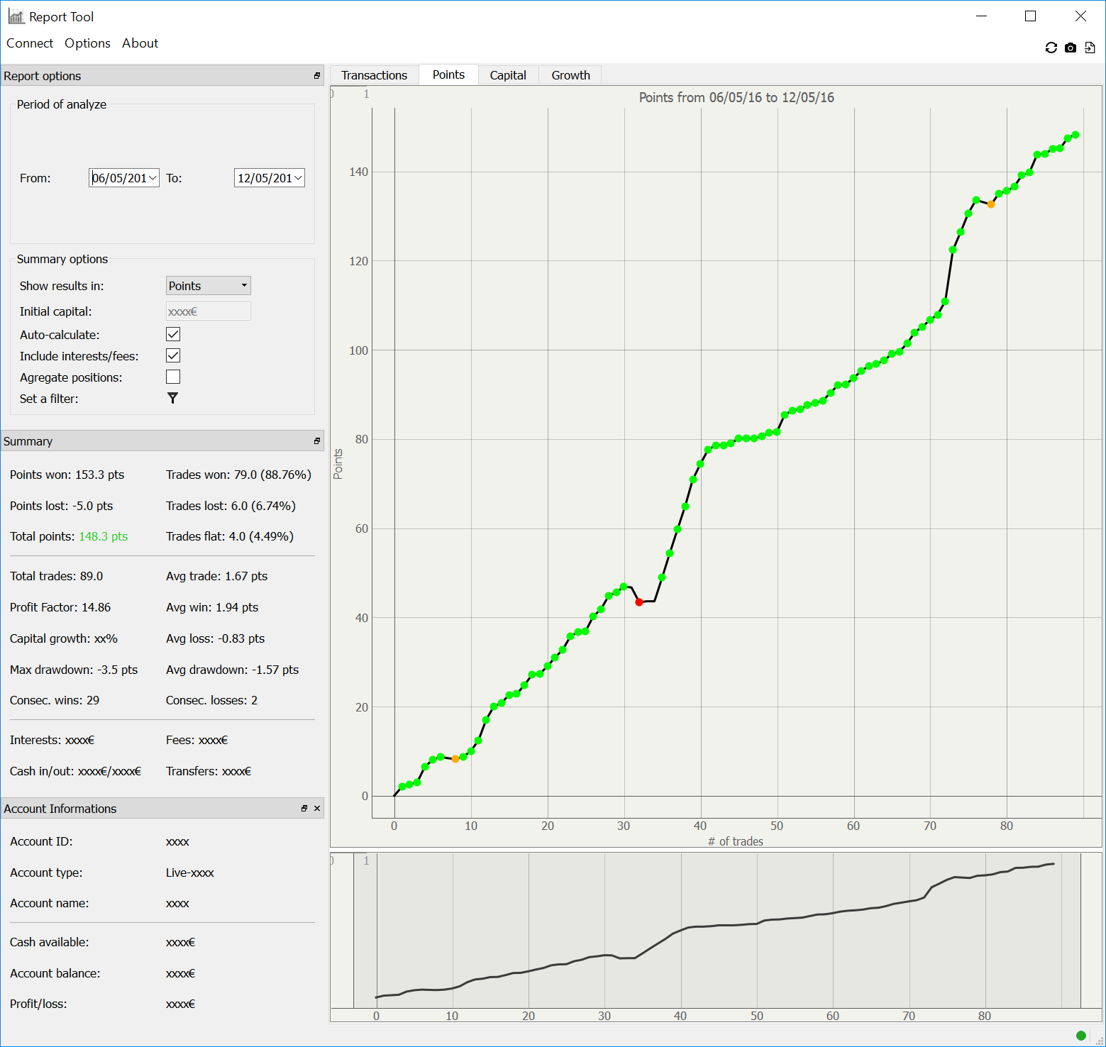Click the Report options panel header
The height and width of the screenshot is (1047, 1106).
tap(162, 75)
